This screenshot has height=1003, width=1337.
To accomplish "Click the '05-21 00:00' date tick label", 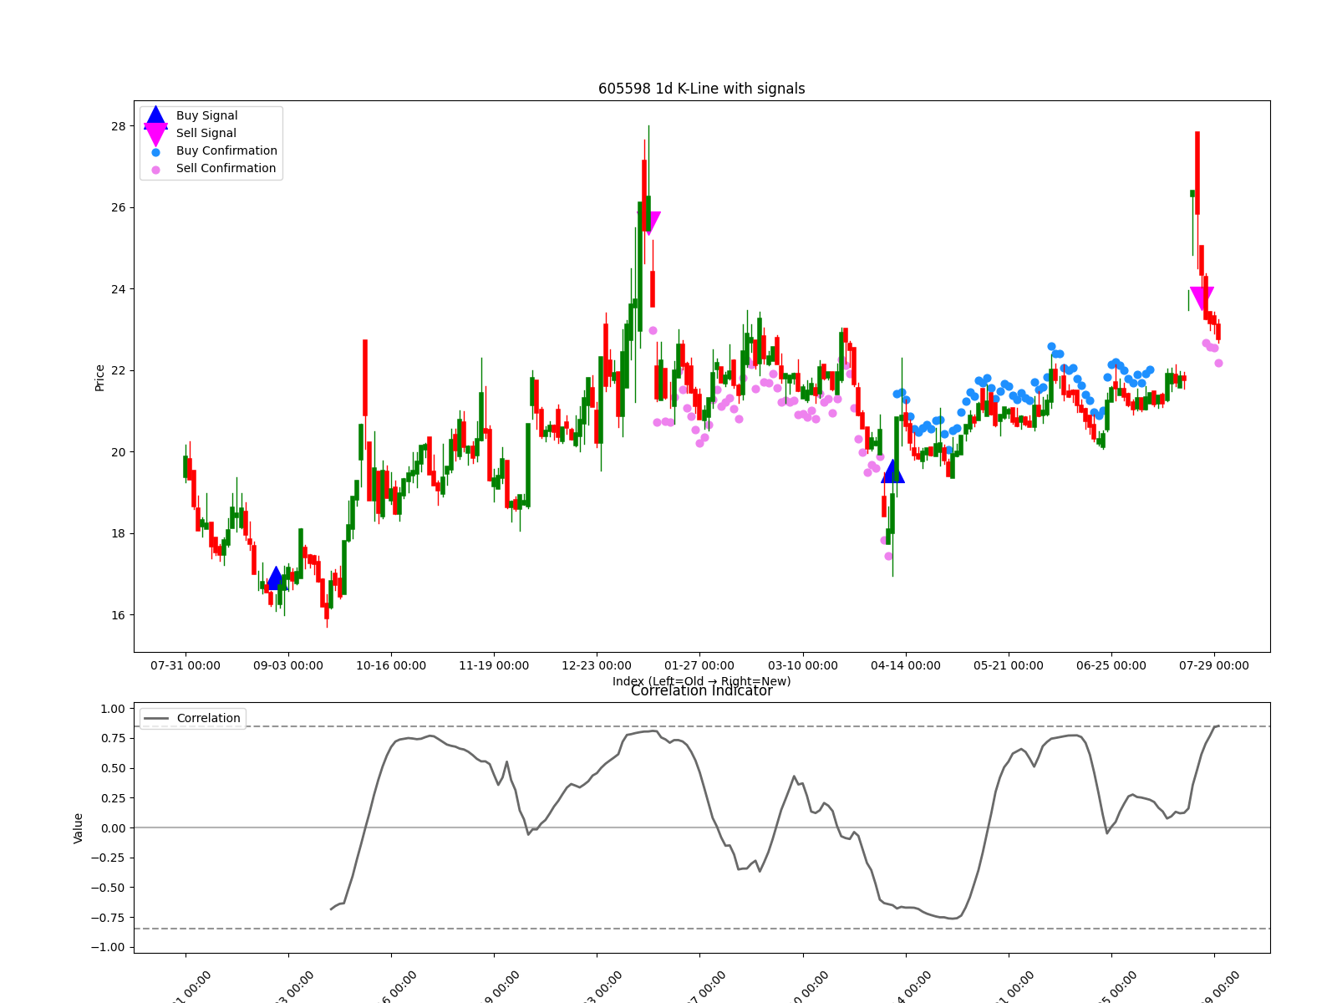I will pos(1009,666).
